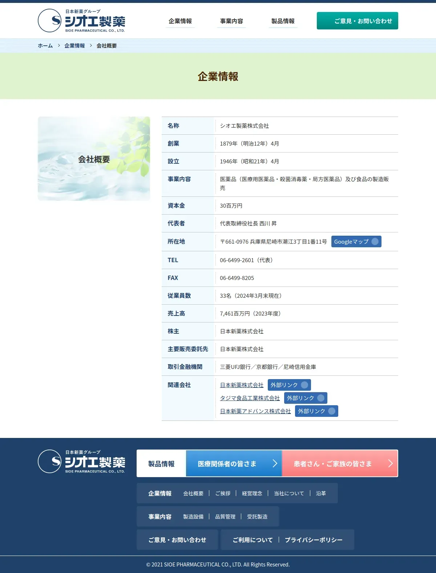Click the TEL number 06-6499-2601
The width and height of the screenshot is (436, 573).
[x=237, y=260]
